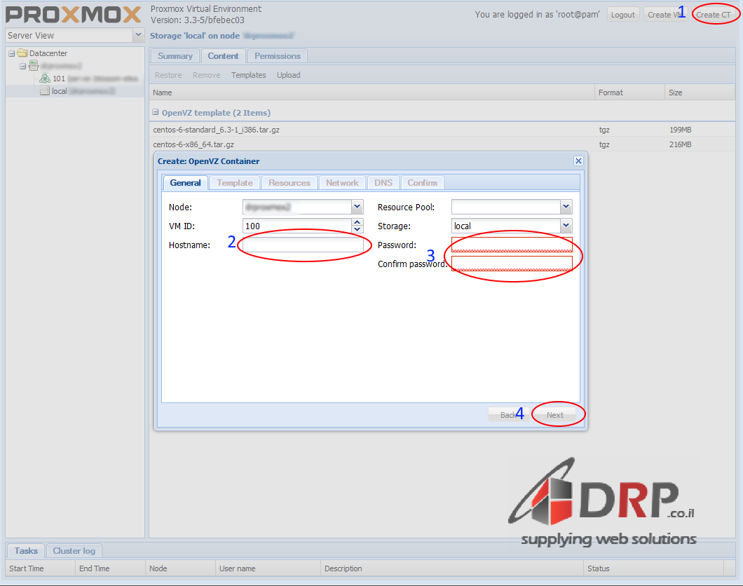Click the Hostname input field

coord(303,245)
